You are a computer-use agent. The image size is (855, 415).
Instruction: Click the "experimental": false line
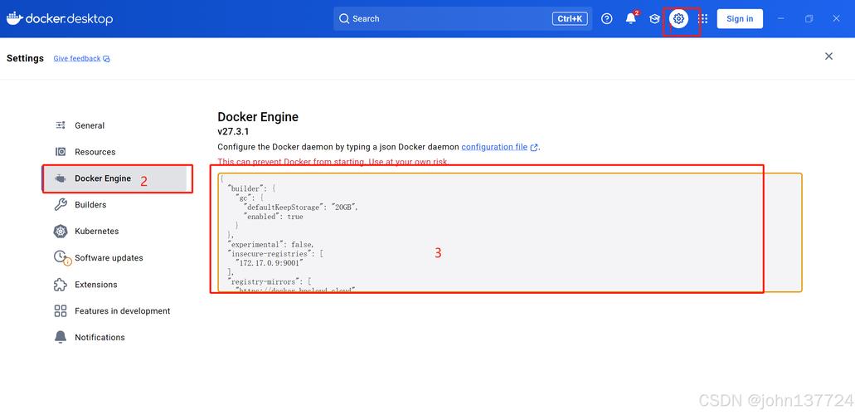click(x=271, y=245)
